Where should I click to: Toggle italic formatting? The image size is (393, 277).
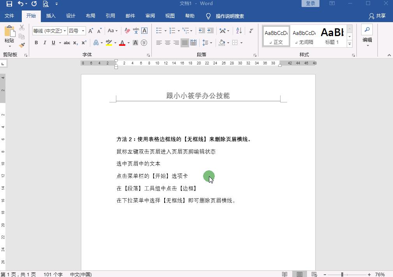(45, 43)
